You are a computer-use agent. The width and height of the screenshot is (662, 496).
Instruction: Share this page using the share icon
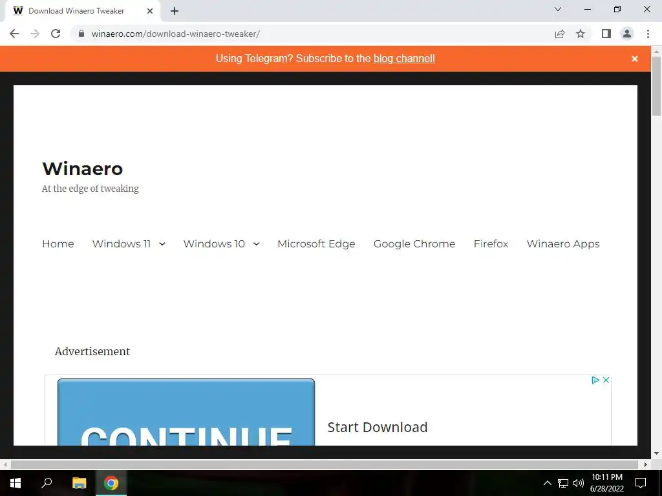(x=560, y=34)
